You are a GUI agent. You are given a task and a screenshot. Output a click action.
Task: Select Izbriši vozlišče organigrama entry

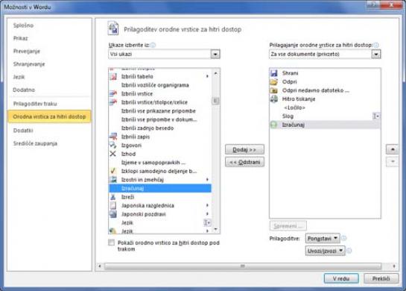coord(160,85)
